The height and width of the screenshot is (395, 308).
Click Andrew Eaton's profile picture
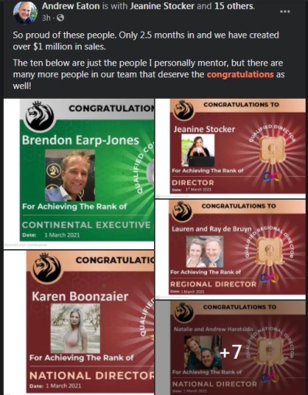coord(25,13)
